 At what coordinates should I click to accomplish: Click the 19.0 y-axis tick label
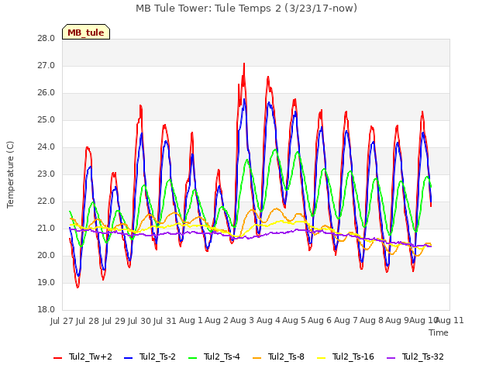46,282
